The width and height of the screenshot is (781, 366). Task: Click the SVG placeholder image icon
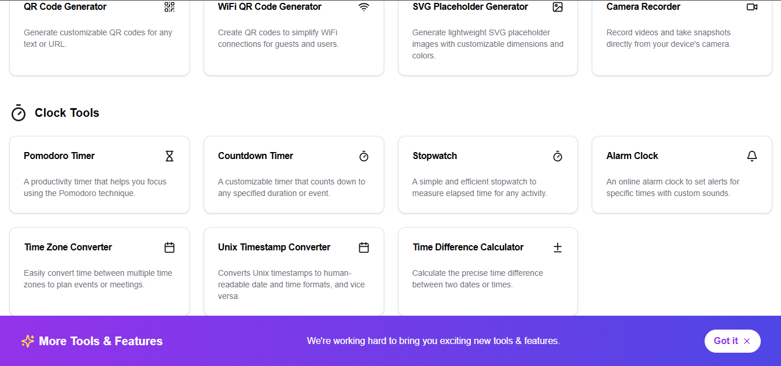pyautogui.click(x=557, y=7)
